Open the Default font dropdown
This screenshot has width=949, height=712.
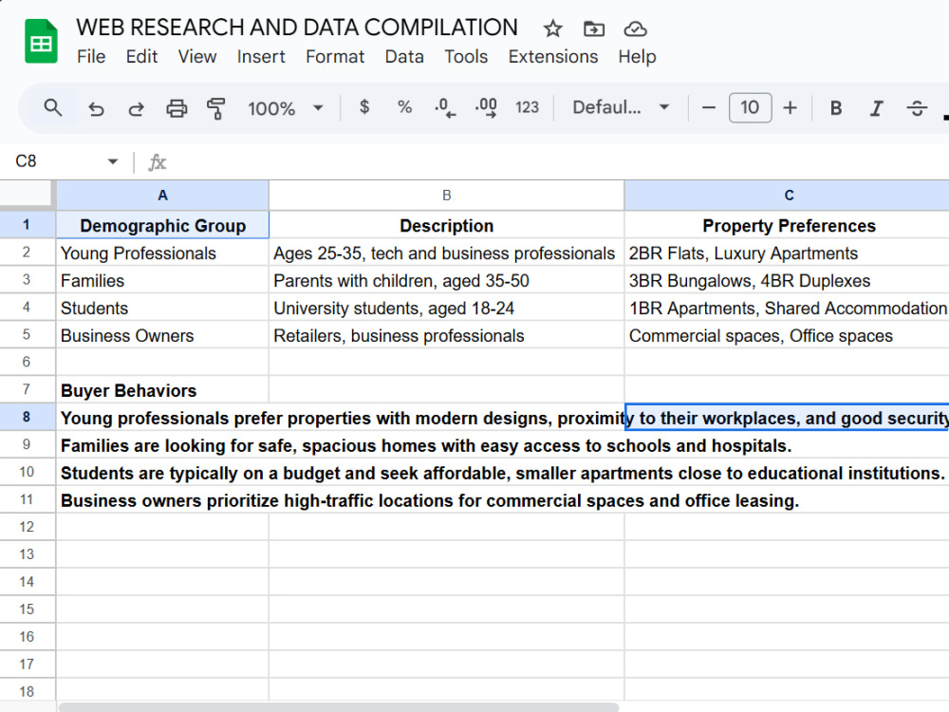coord(621,108)
